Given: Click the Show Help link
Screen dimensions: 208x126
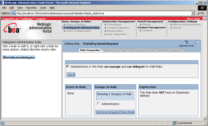Looking at the screenshot, I should pos(193,19).
